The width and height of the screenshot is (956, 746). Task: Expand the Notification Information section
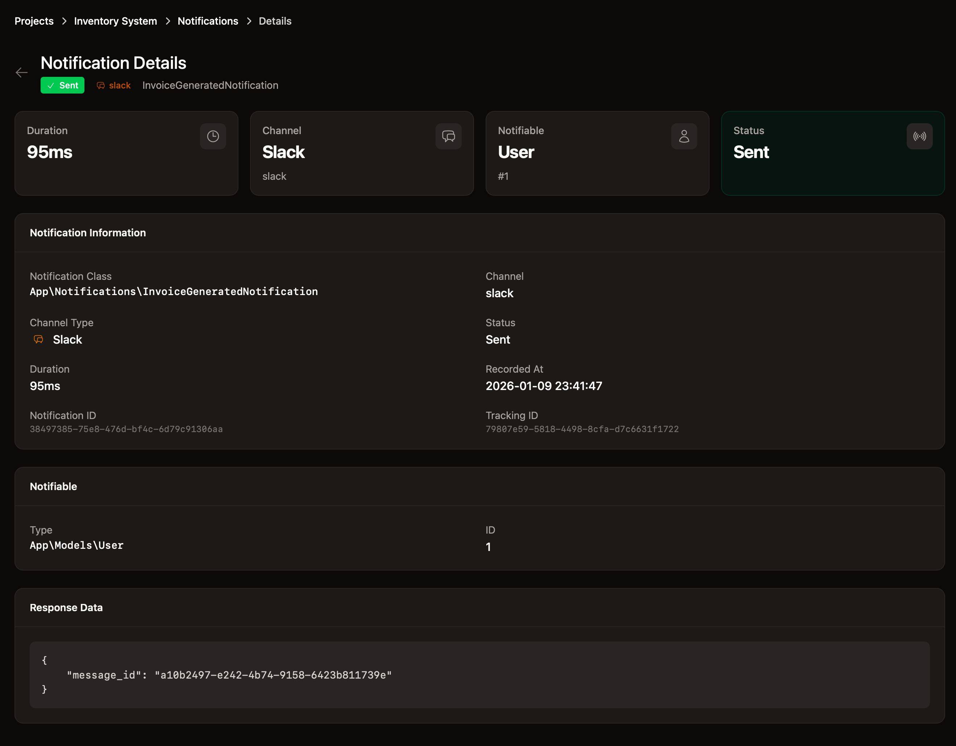tap(88, 232)
